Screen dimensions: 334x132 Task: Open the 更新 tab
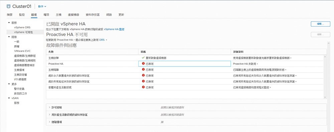[x=121, y=15]
